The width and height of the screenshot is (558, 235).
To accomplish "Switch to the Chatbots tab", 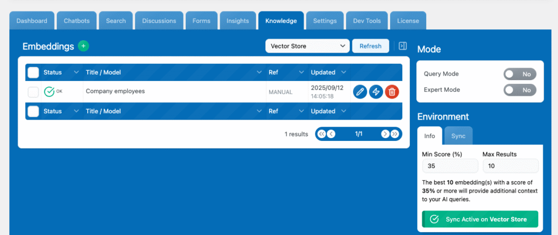I will pyautogui.click(x=77, y=21).
